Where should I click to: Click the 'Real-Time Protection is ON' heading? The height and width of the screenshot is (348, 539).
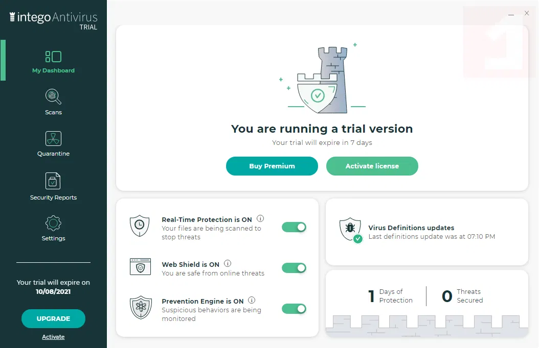[207, 219]
